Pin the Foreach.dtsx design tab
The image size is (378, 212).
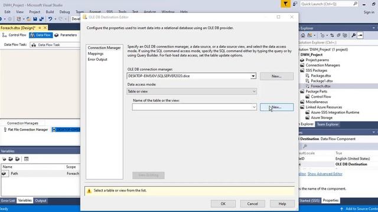point(40,28)
